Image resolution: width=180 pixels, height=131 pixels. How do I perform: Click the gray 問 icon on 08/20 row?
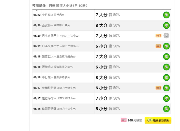pos(166,35)
